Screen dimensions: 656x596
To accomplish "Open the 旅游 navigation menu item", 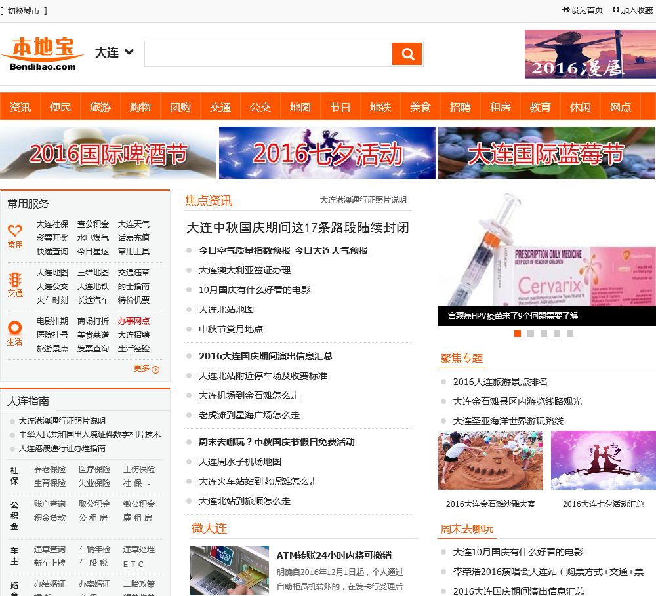I will pos(100,107).
